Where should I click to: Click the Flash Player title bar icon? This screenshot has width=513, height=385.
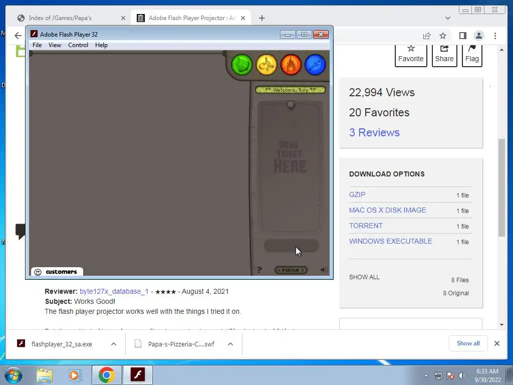click(x=34, y=34)
